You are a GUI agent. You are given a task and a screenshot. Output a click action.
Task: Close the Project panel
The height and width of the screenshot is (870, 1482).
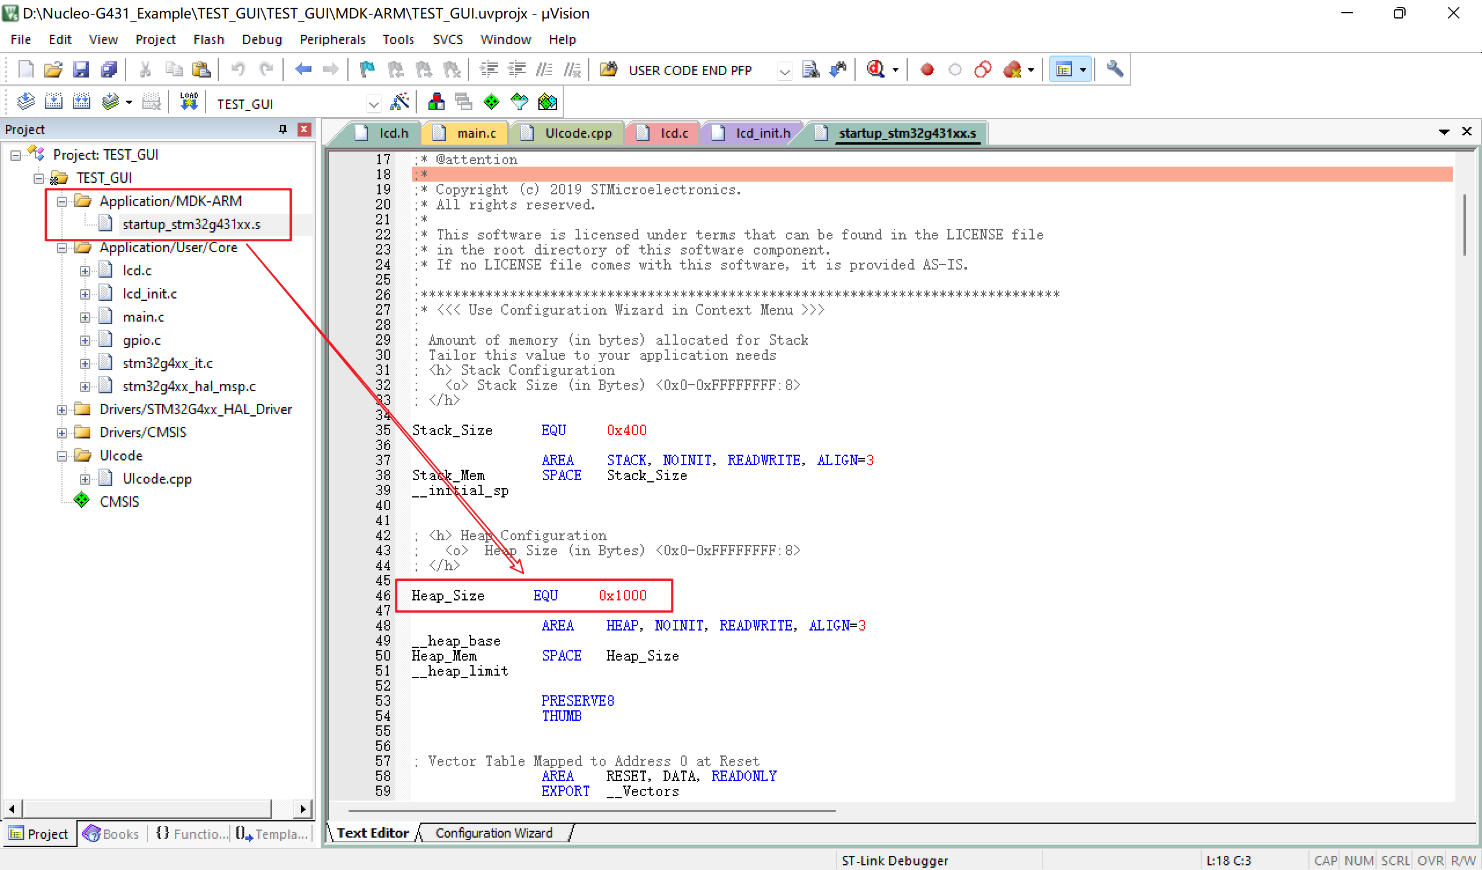point(304,130)
